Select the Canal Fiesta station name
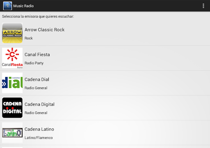 (37, 55)
